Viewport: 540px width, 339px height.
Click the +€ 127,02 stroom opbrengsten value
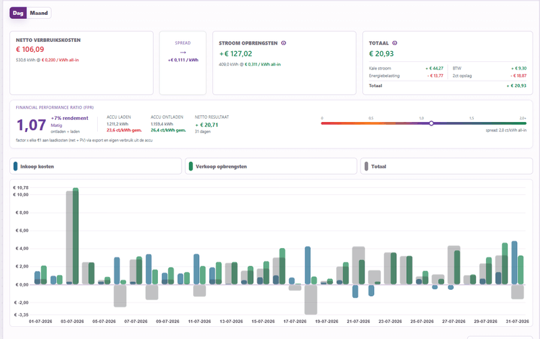coord(236,54)
